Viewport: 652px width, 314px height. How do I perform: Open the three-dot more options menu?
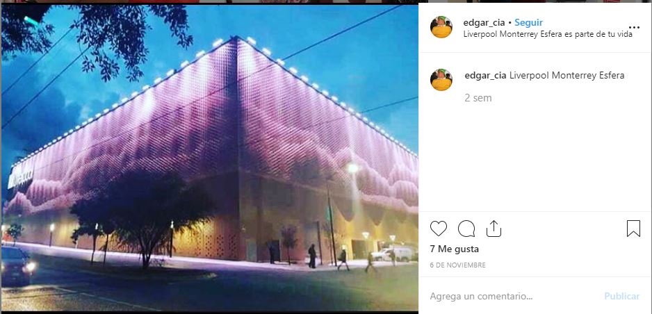[x=634, y=28]
